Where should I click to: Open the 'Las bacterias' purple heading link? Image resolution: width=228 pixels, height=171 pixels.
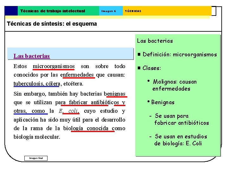point(32,56)
